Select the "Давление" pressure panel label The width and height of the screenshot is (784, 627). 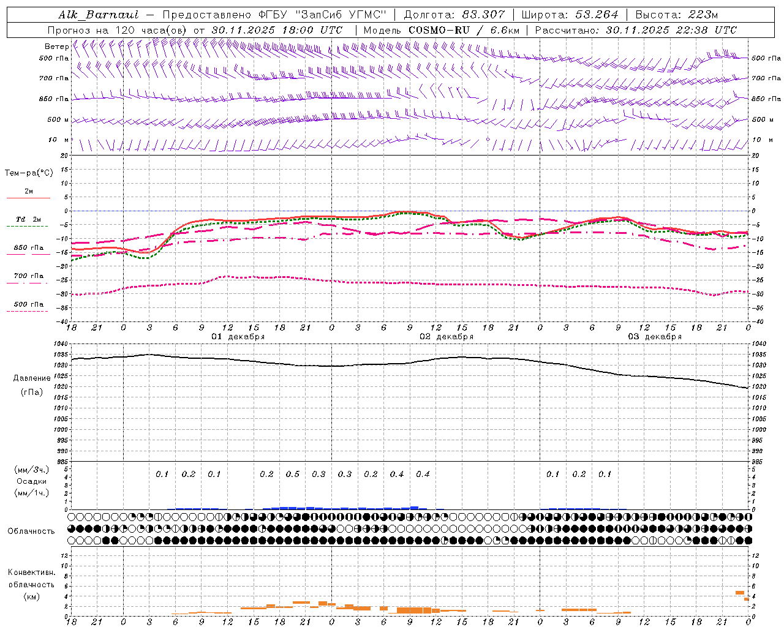[32, 378]
